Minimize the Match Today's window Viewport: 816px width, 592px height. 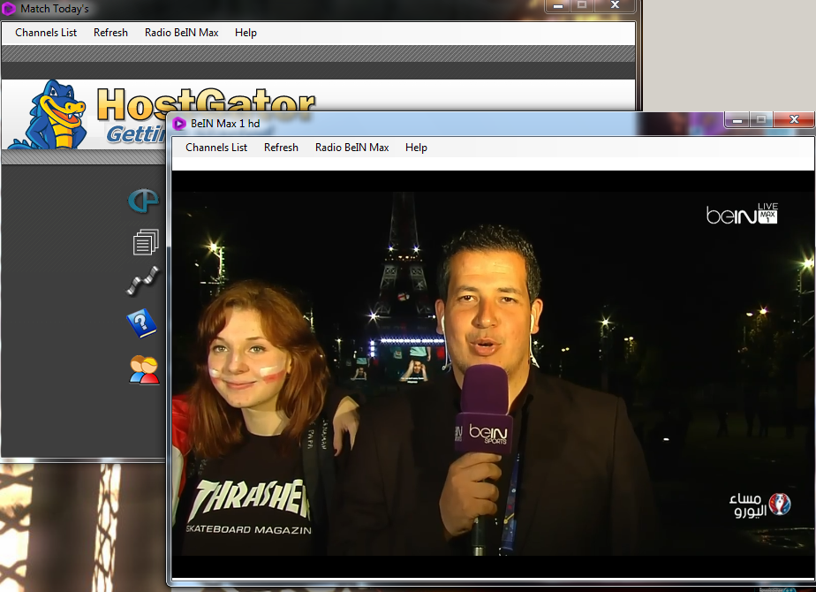coord(558,5)
